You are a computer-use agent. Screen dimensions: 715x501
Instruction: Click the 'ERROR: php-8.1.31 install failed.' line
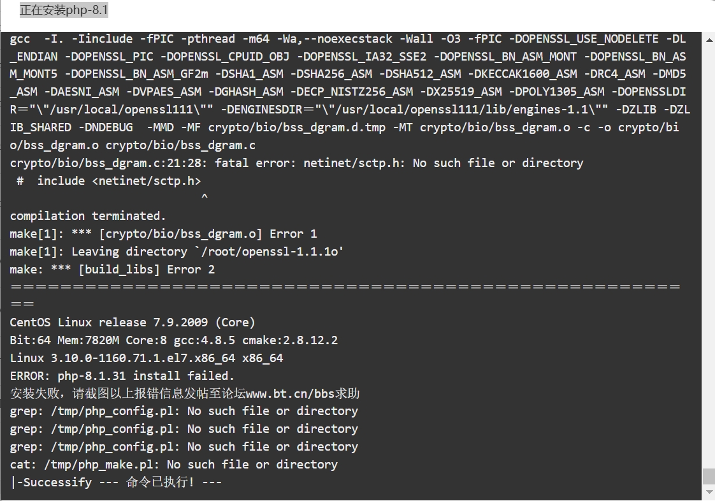tap(122, 375)
